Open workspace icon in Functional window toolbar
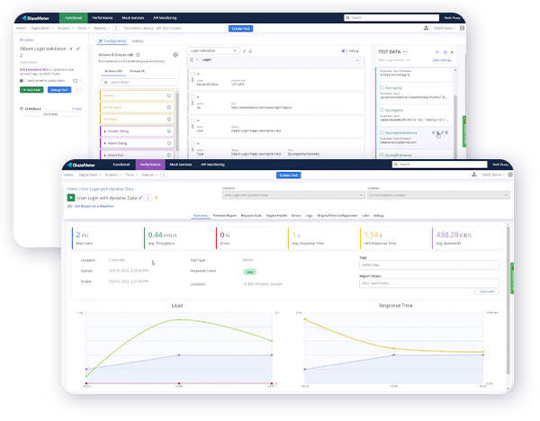Image resolution: width=540 pixels, height=421 pixels. point(426,28)
